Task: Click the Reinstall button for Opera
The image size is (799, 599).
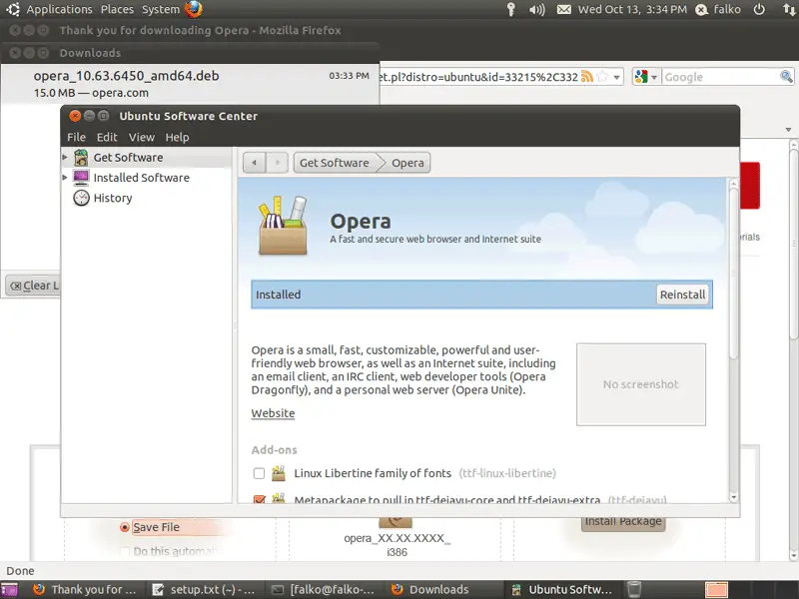Action: point(682,295)
